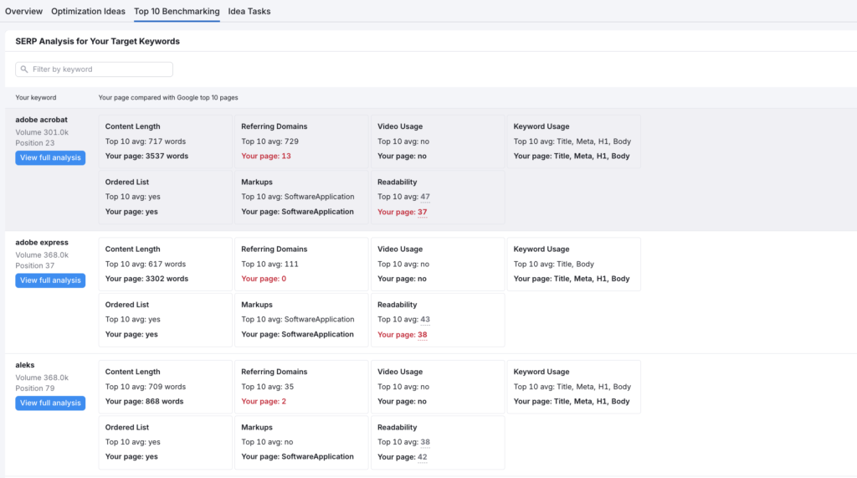Click the search magnifier icon in filter field
This screenshot has height=478, width=857.
tap(24, 69)
